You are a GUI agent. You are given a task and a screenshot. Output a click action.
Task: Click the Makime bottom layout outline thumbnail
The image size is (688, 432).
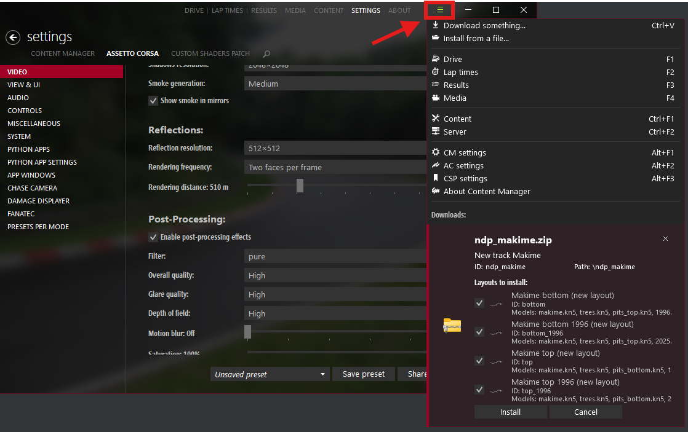(496, 304)
